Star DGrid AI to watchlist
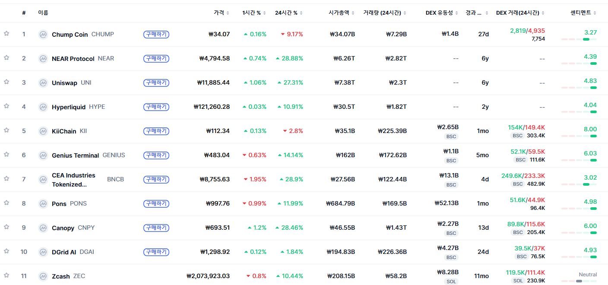The width and height of the screenshot is (608, 285). [x=6, y=251]
